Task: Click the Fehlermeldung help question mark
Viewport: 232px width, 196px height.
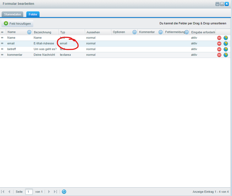Action: click(187, 32)
